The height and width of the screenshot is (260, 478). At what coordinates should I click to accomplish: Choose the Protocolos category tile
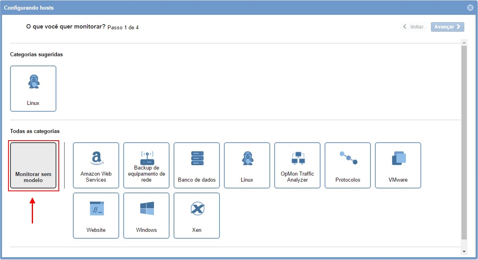pos(348,165)
